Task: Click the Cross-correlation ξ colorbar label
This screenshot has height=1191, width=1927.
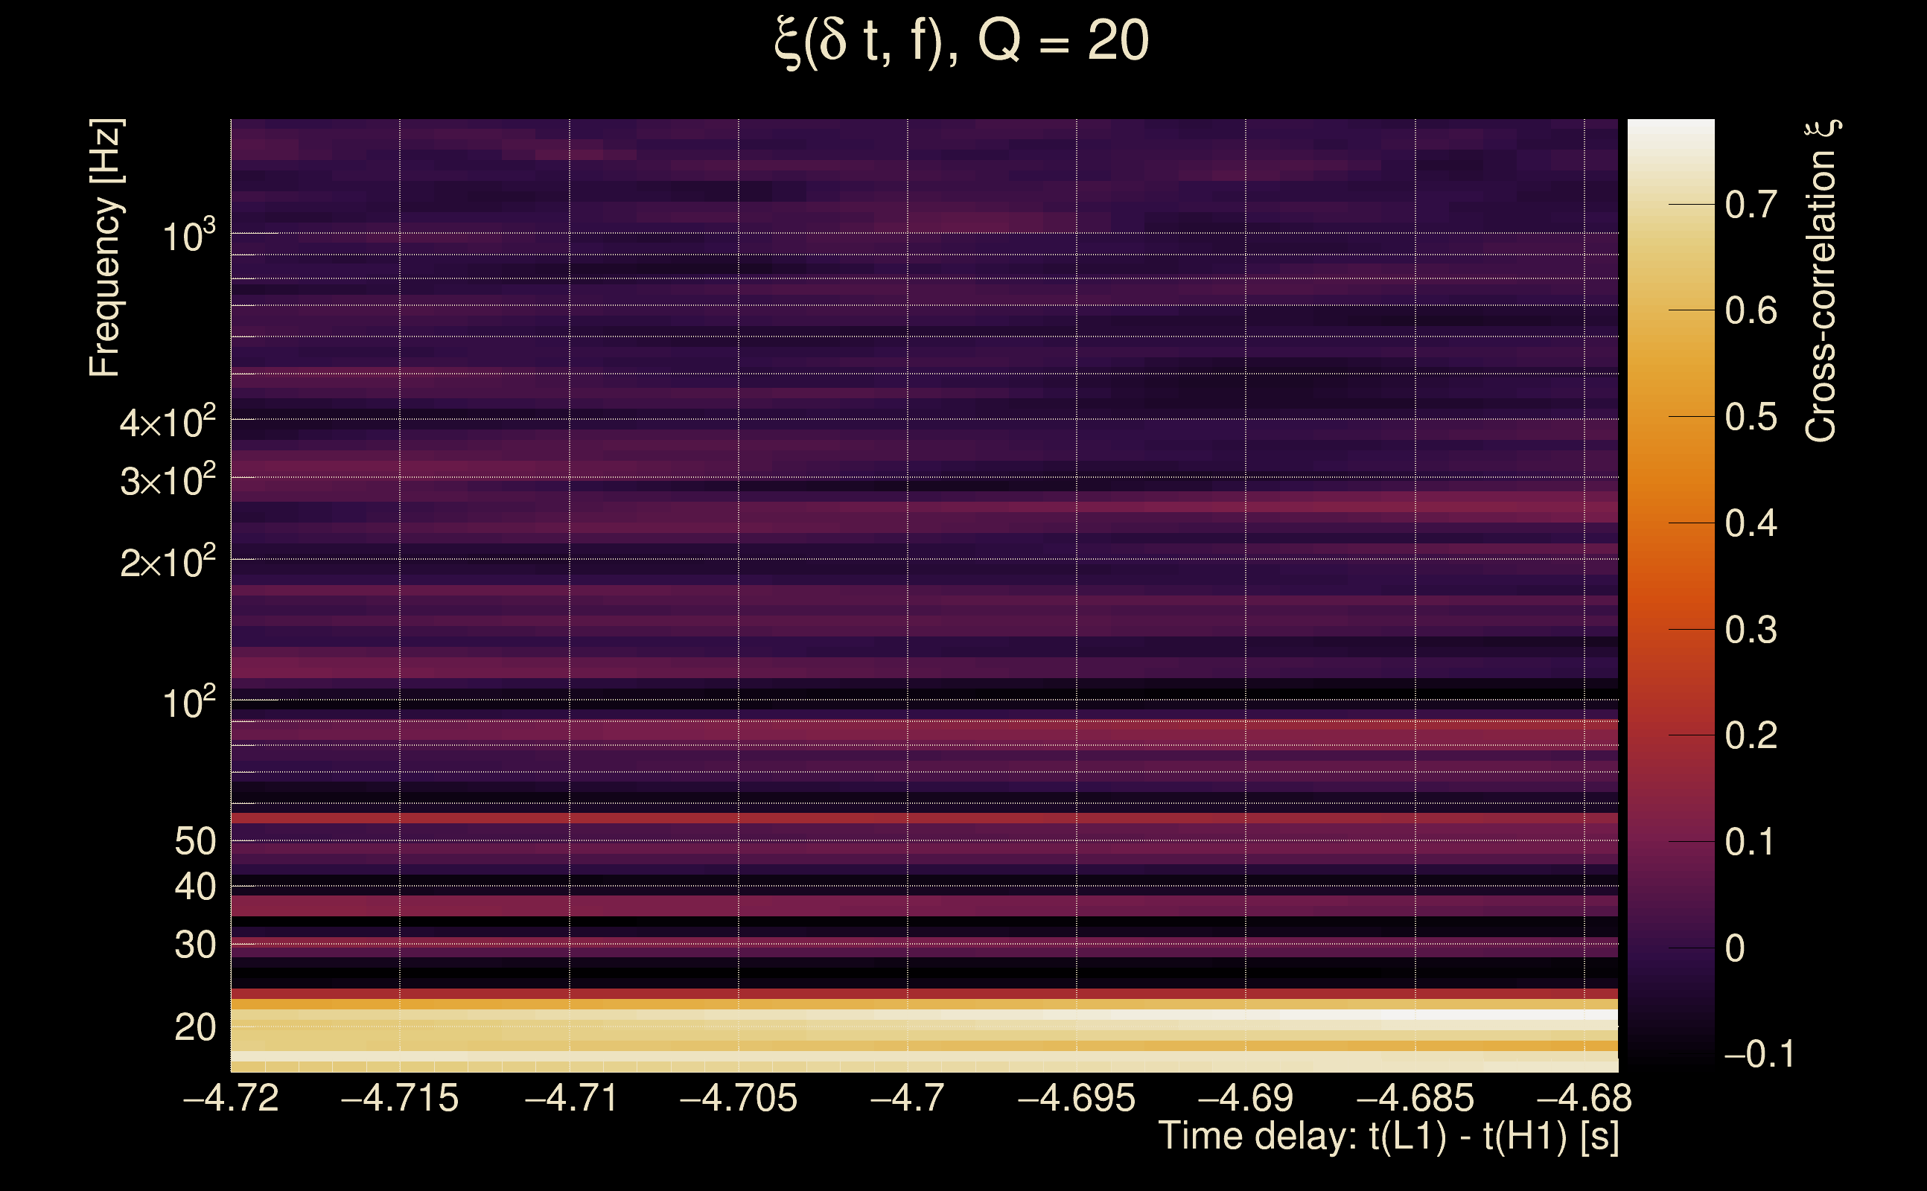Action: pos(1822,281)
